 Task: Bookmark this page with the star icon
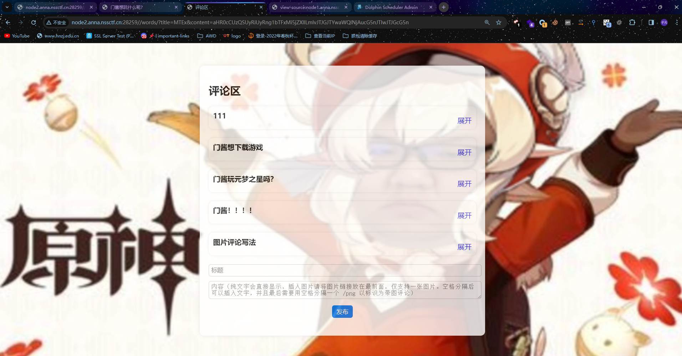[x=499, y=22]
